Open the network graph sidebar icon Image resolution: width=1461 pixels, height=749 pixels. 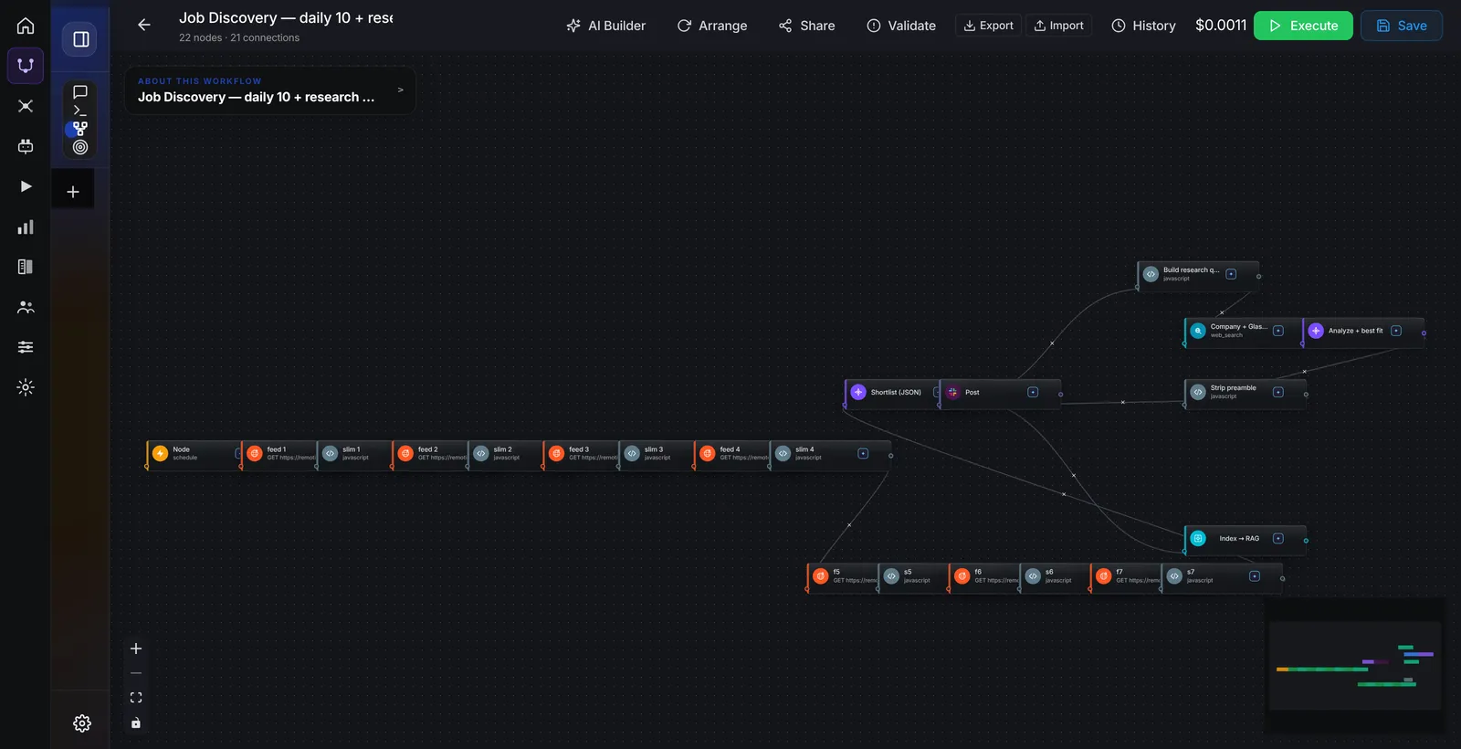coord(26,106)
